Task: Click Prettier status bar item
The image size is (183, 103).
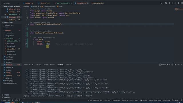Action: (x=175, y=100)
